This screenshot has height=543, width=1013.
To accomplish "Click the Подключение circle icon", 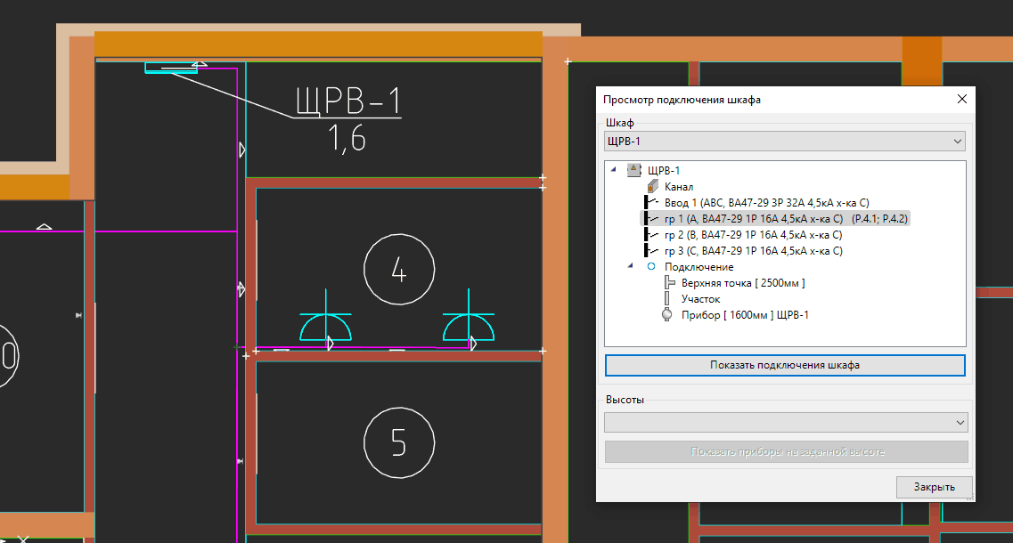I will click(x=651, y=267).
